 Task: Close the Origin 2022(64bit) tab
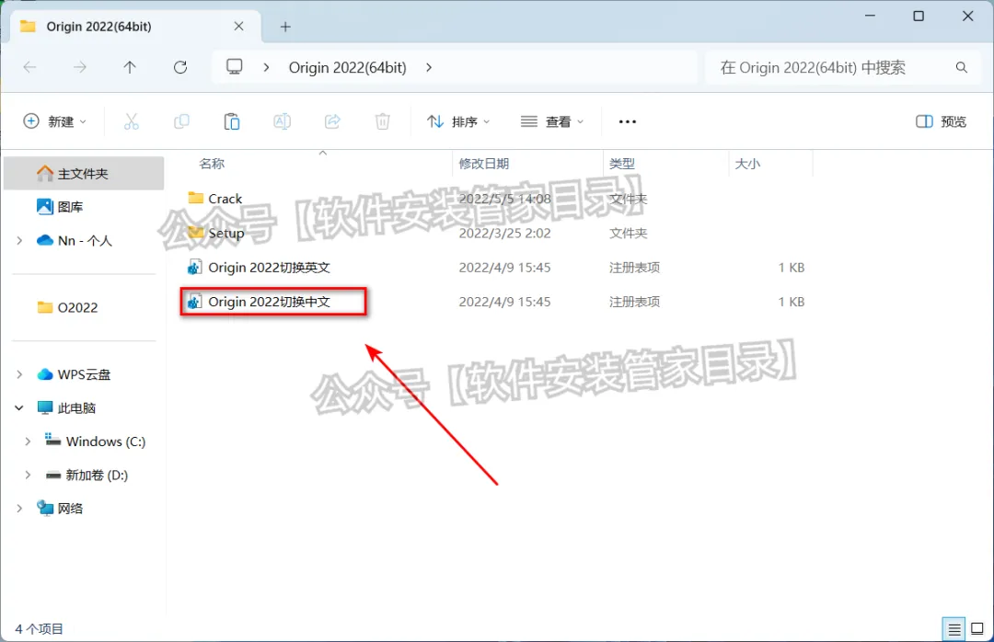(x=238, y=26)
